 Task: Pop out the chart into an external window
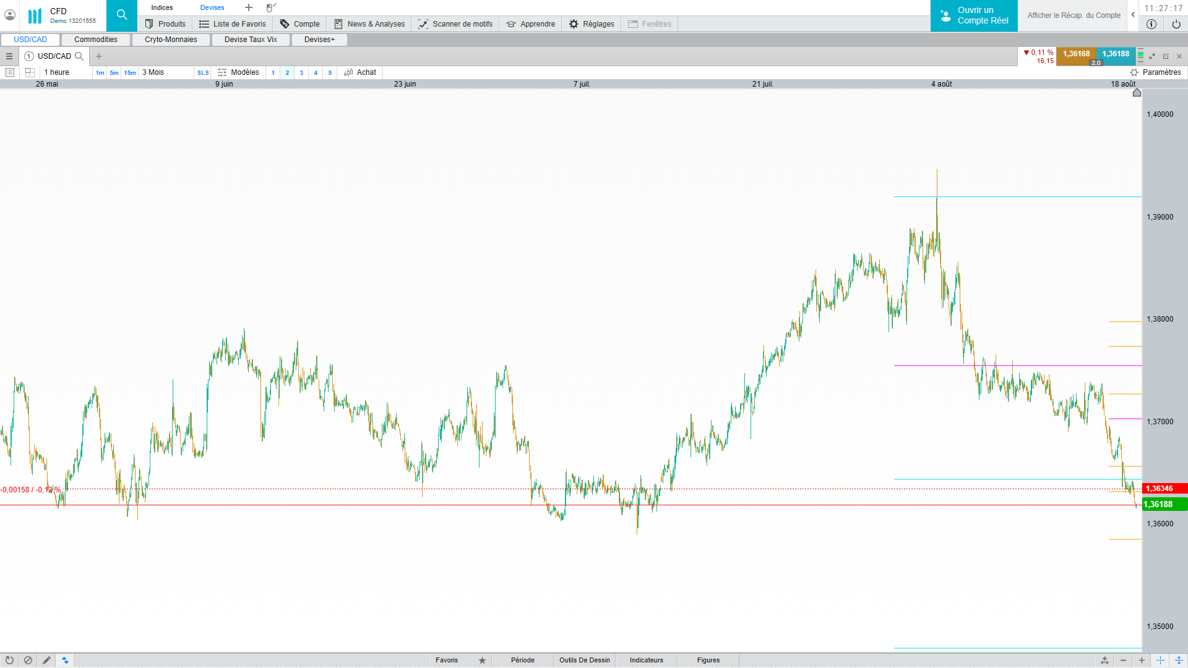pyautogui.click(x=1166, y=56)
